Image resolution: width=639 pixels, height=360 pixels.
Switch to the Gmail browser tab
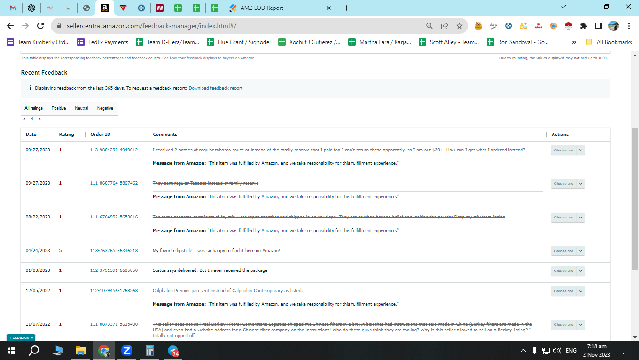13,8
